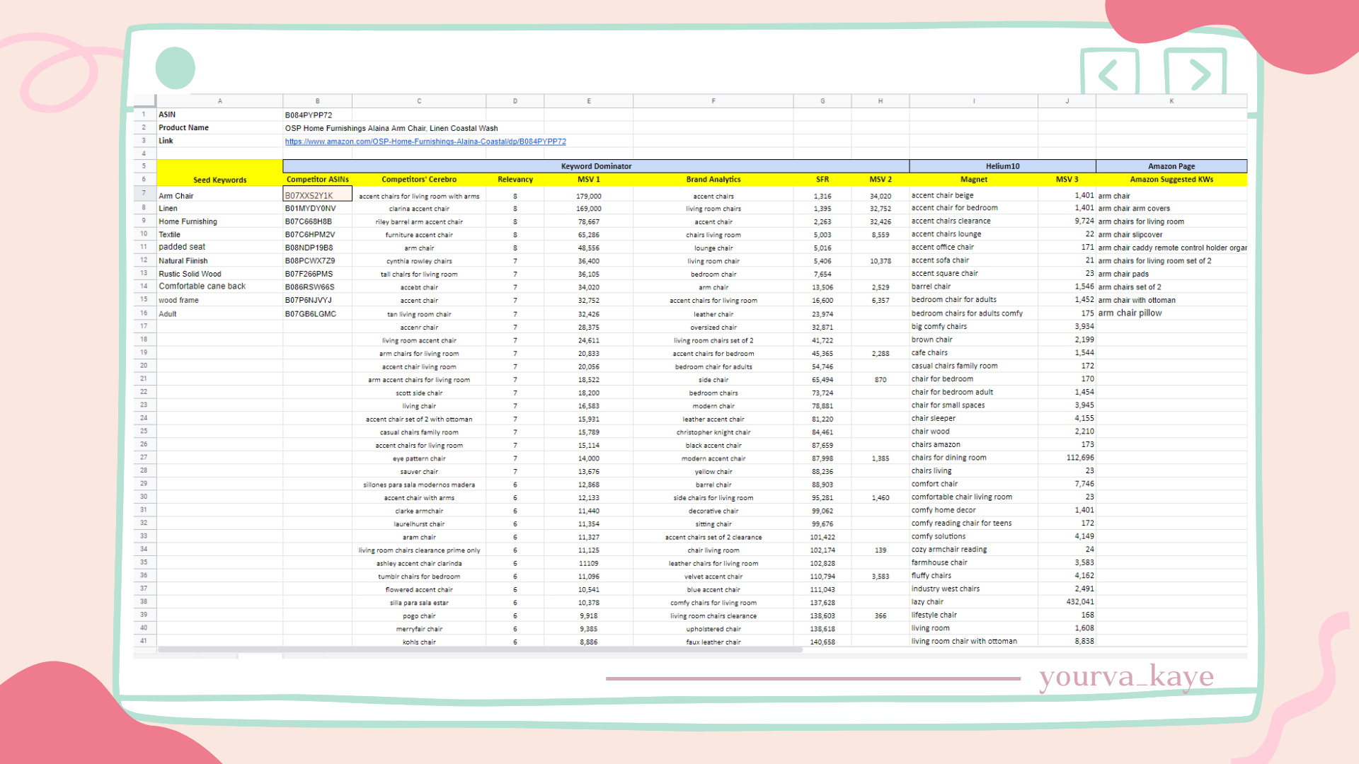Click 'riley barrel arm accent chair' cell
The height and width of the screenshot is (764, 1359).
pos(419,221)
